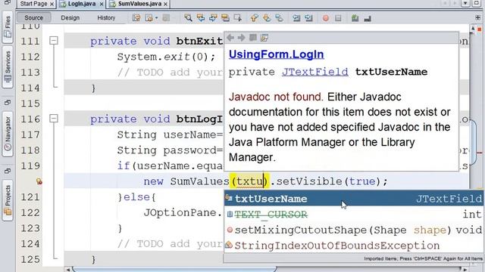Click Find Previous Occurrence icon

[200, 18]
